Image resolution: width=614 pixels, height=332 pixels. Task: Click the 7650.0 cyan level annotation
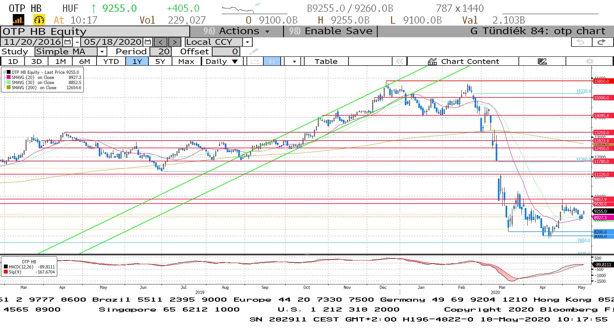tap(584, 240)
